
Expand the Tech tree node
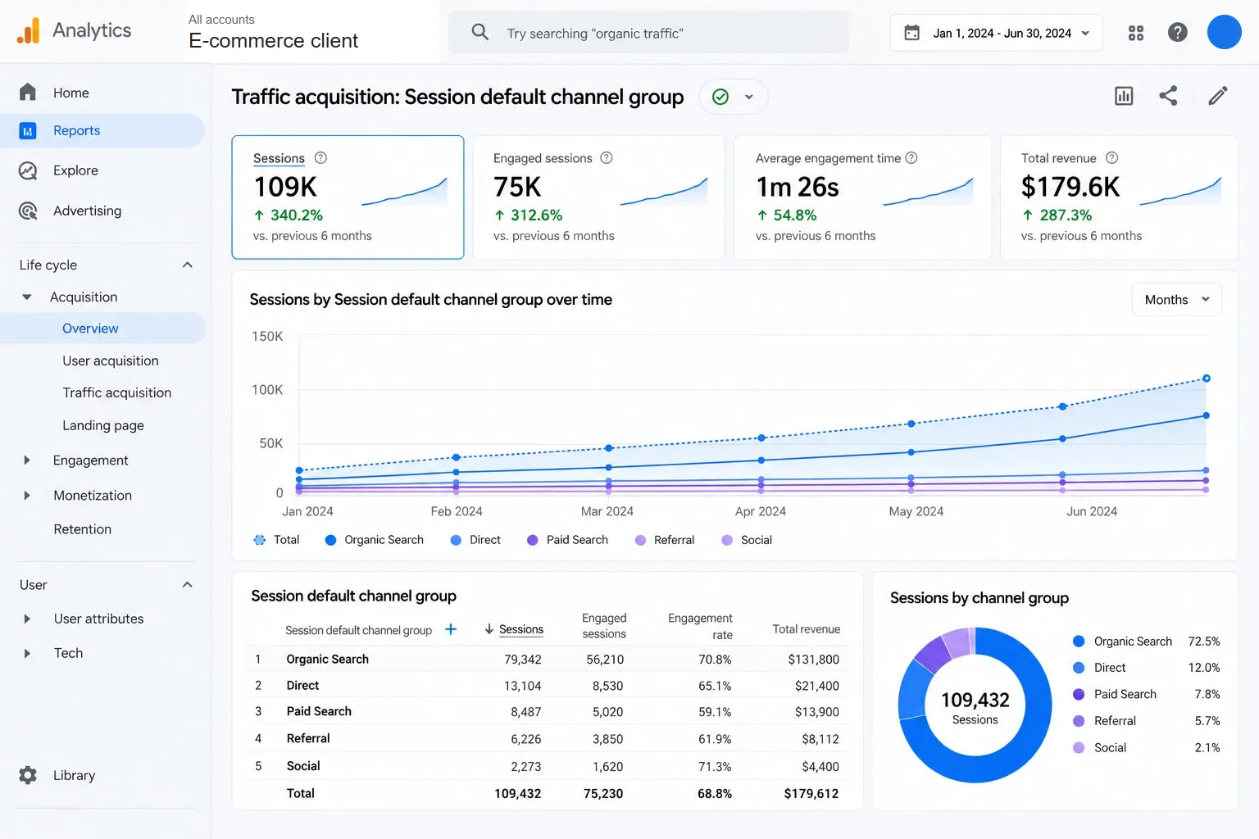click(27, 653)
